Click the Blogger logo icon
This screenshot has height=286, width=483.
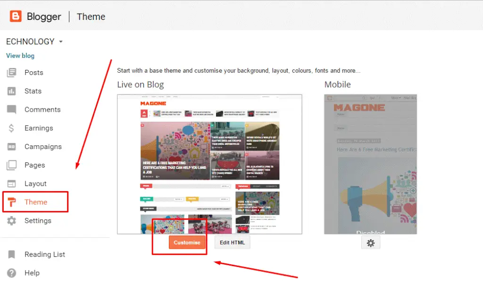coord(16,17)
